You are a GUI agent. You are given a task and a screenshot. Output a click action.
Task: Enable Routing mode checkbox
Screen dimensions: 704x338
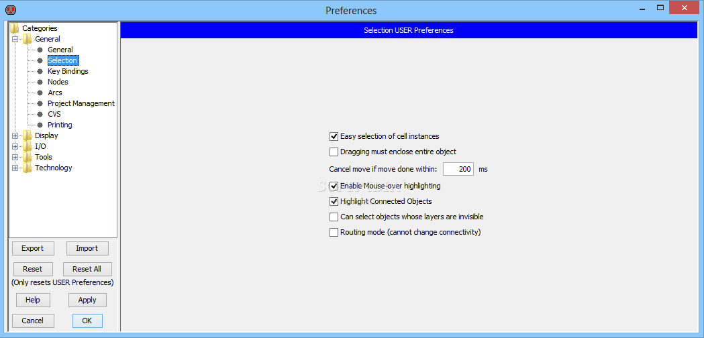click(334, 233)
